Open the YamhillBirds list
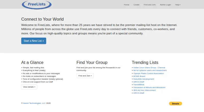This screenshot has height=112, width=204. point(139,85)
